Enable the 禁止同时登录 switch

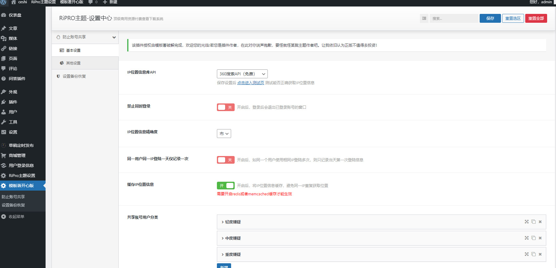(x=226, y=107)
